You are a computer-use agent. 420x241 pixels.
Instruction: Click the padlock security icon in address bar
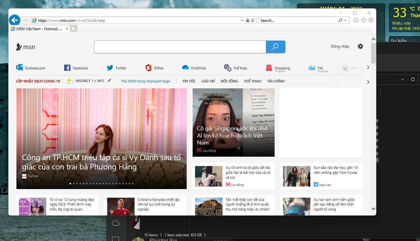[x=247, y=20]
